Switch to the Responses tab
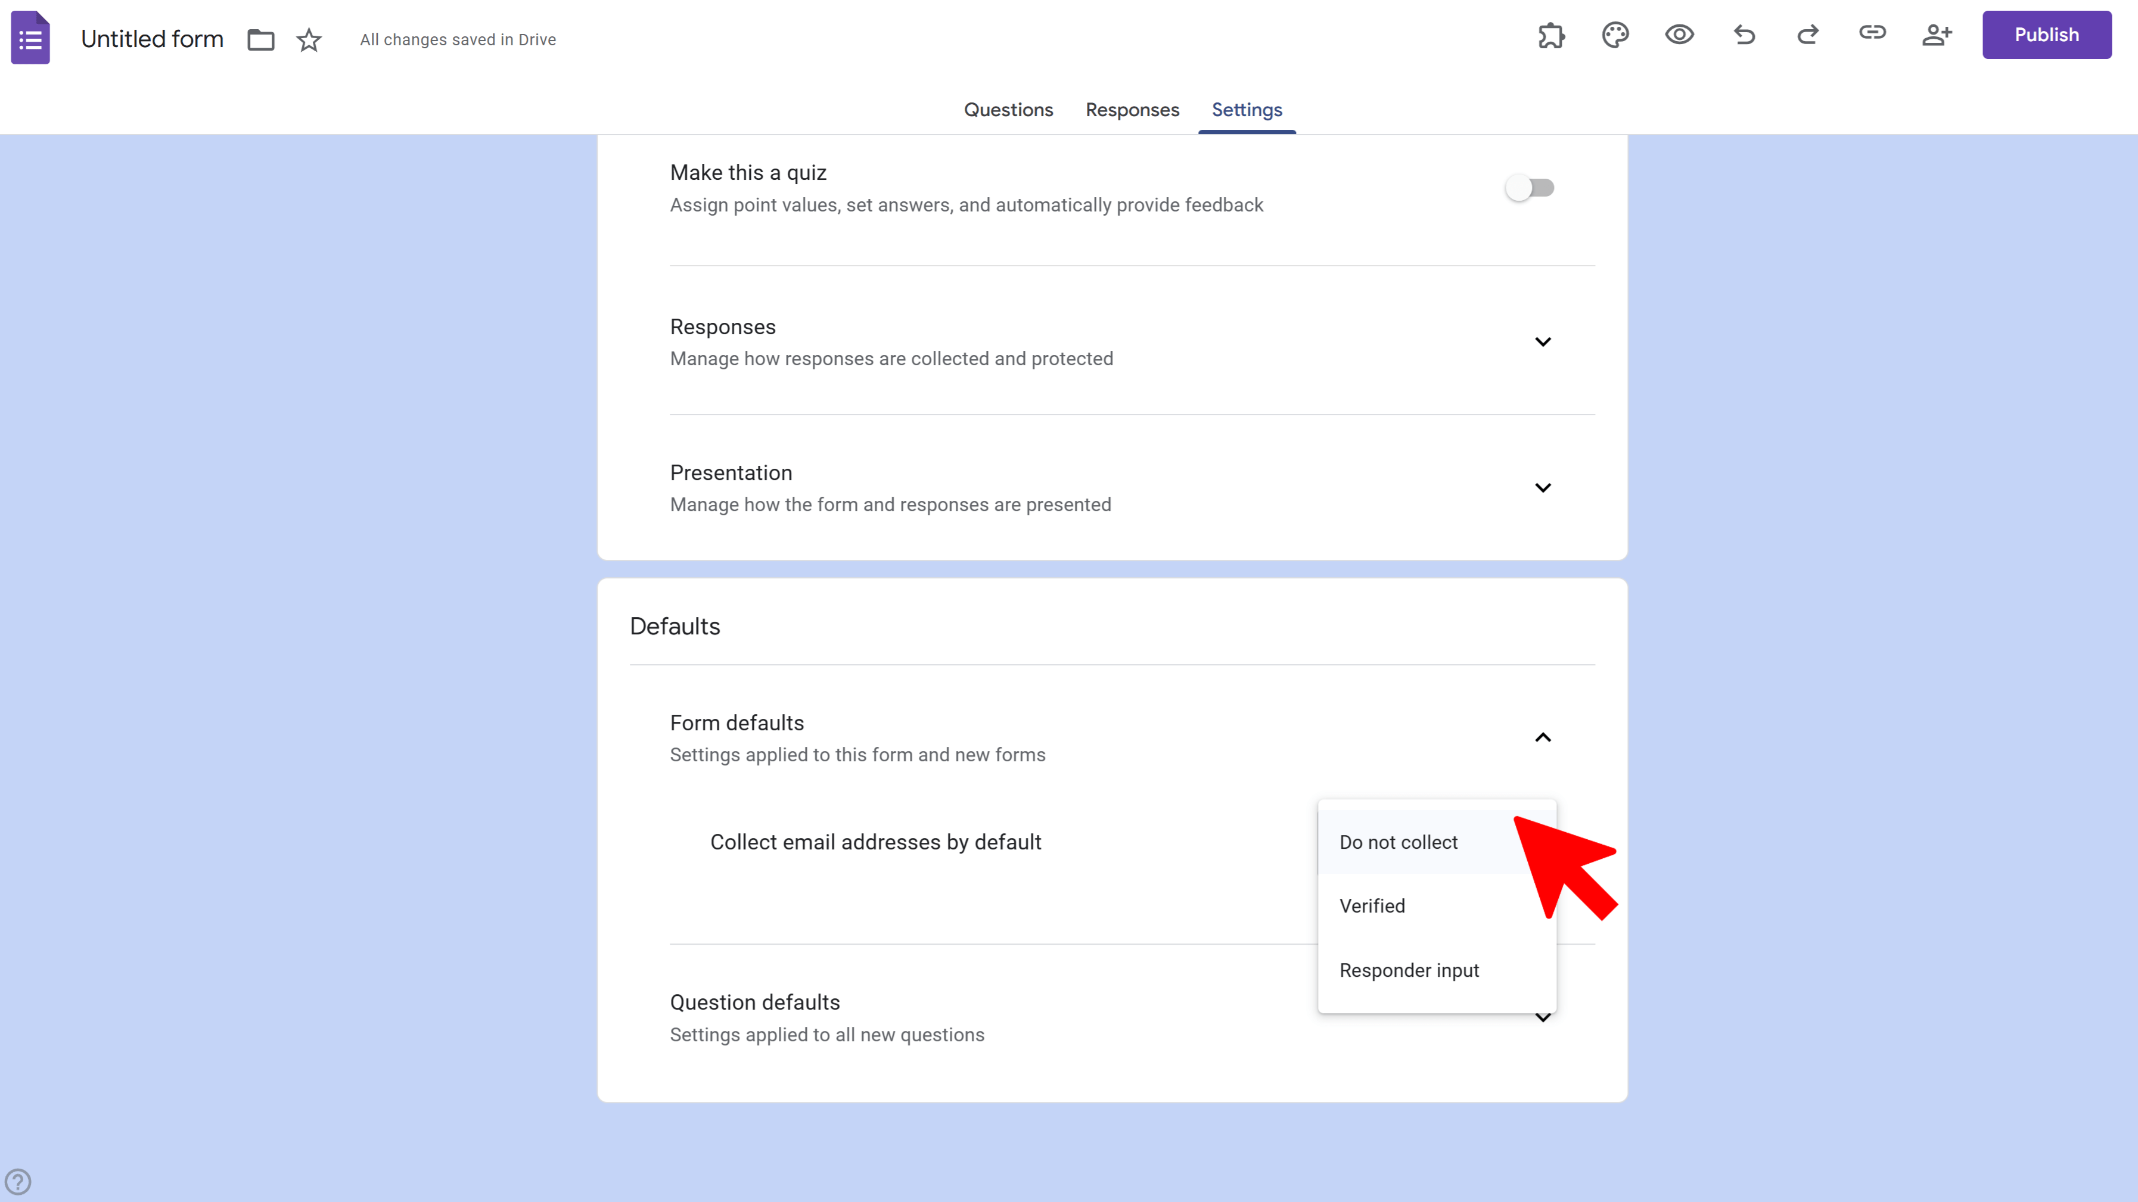Image resolution: width=2138 pixels, height=1202 pixels. pos(1132,110)
